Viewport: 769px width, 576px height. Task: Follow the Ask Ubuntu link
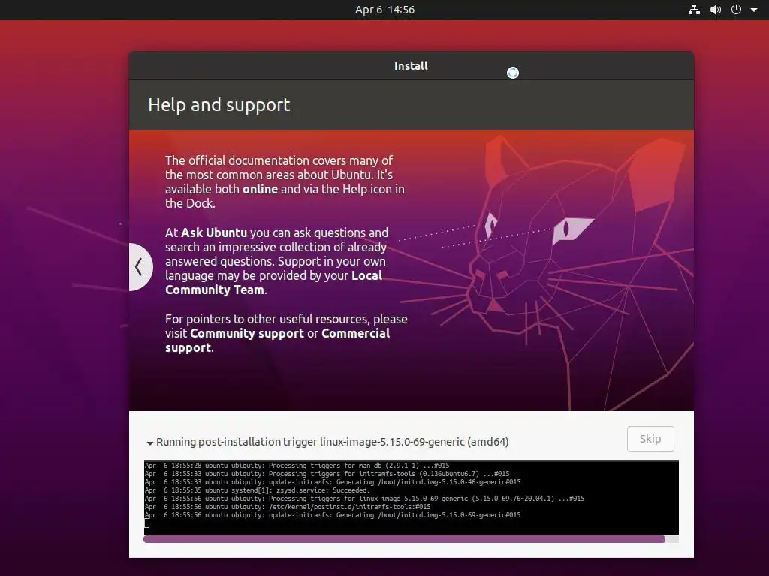pos(214,232)
